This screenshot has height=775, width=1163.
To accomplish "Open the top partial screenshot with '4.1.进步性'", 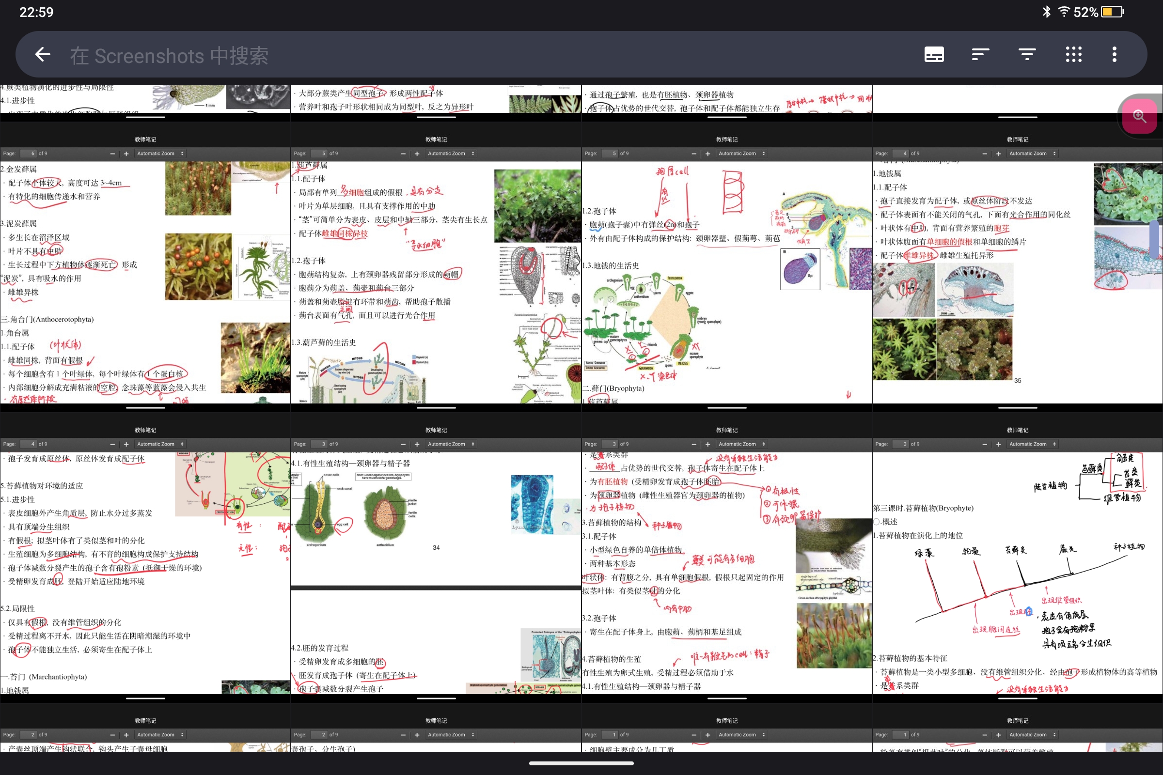I will tap(145, 103).
